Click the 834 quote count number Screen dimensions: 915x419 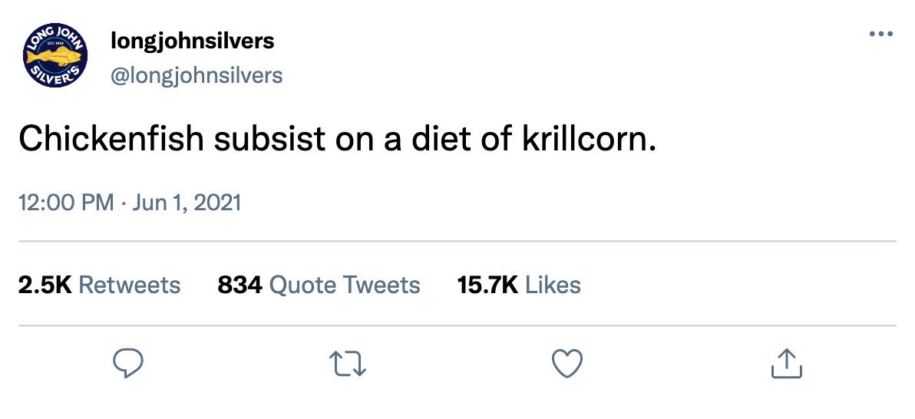(x=239, y=285)
